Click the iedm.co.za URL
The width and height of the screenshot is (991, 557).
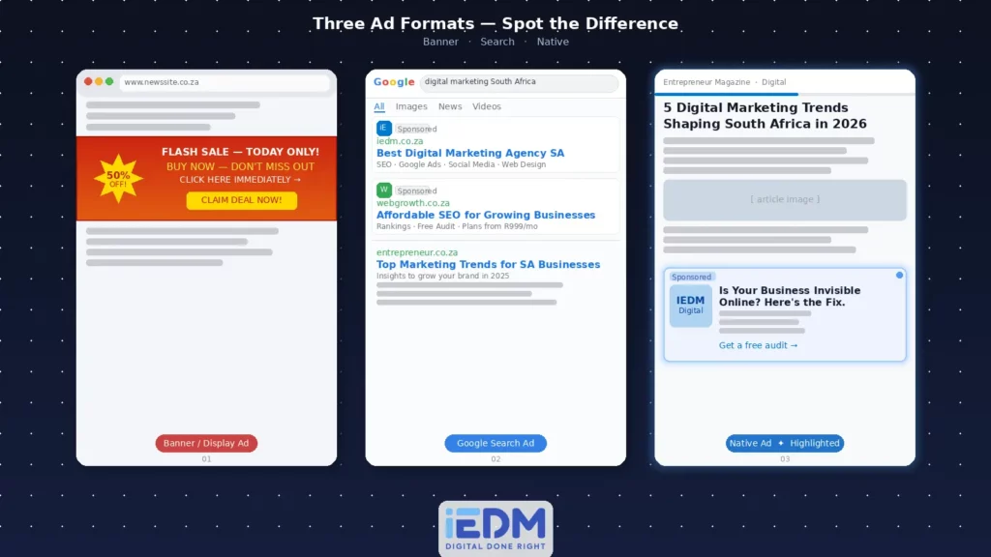pos(400,141)
